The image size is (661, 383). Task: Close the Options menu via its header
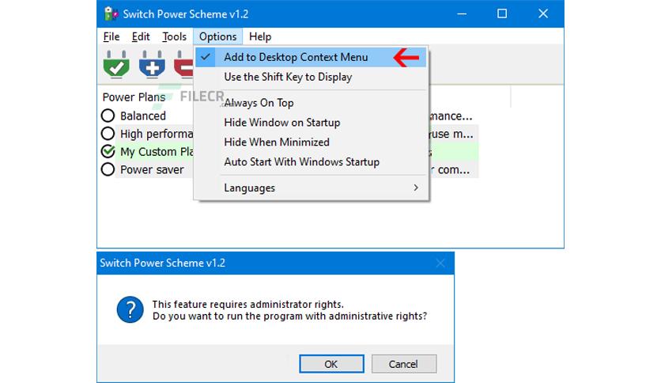pos(218,36)
